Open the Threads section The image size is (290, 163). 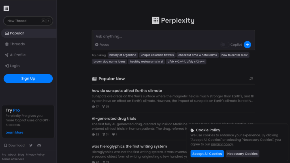(x=17, y=44)
